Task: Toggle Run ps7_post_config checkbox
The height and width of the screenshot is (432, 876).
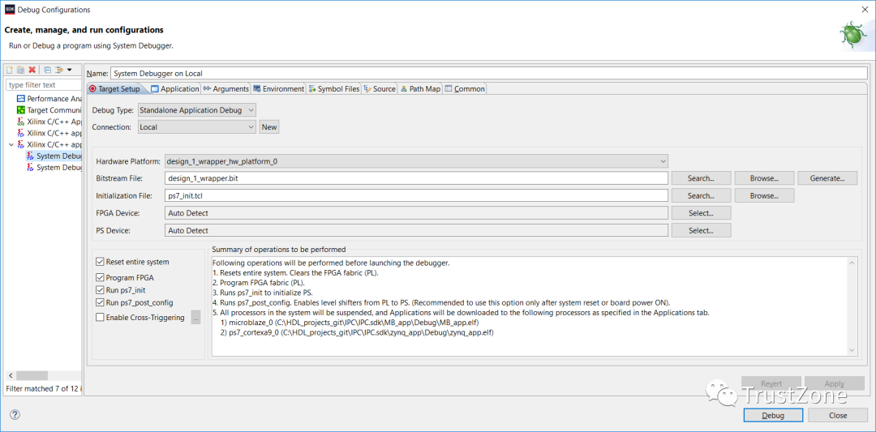Action: tap(100, 302)
